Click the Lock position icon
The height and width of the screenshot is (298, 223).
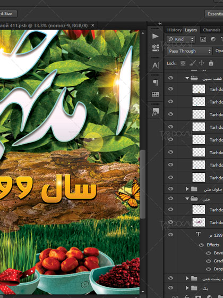[201, 63]
